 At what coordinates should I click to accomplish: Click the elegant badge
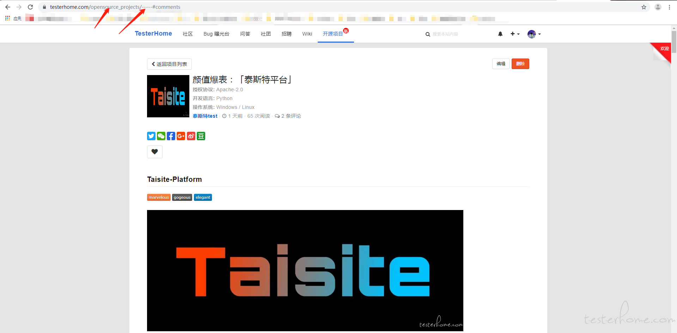(203, 197)
